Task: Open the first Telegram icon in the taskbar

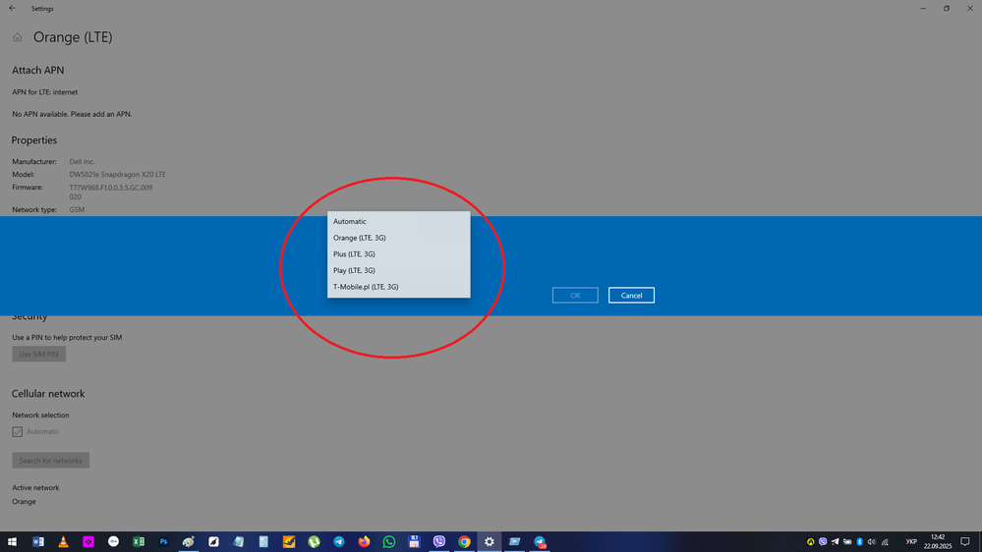Action: point(339,542)
